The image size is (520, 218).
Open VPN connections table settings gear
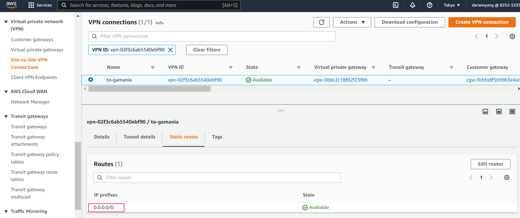click(512, 36)
